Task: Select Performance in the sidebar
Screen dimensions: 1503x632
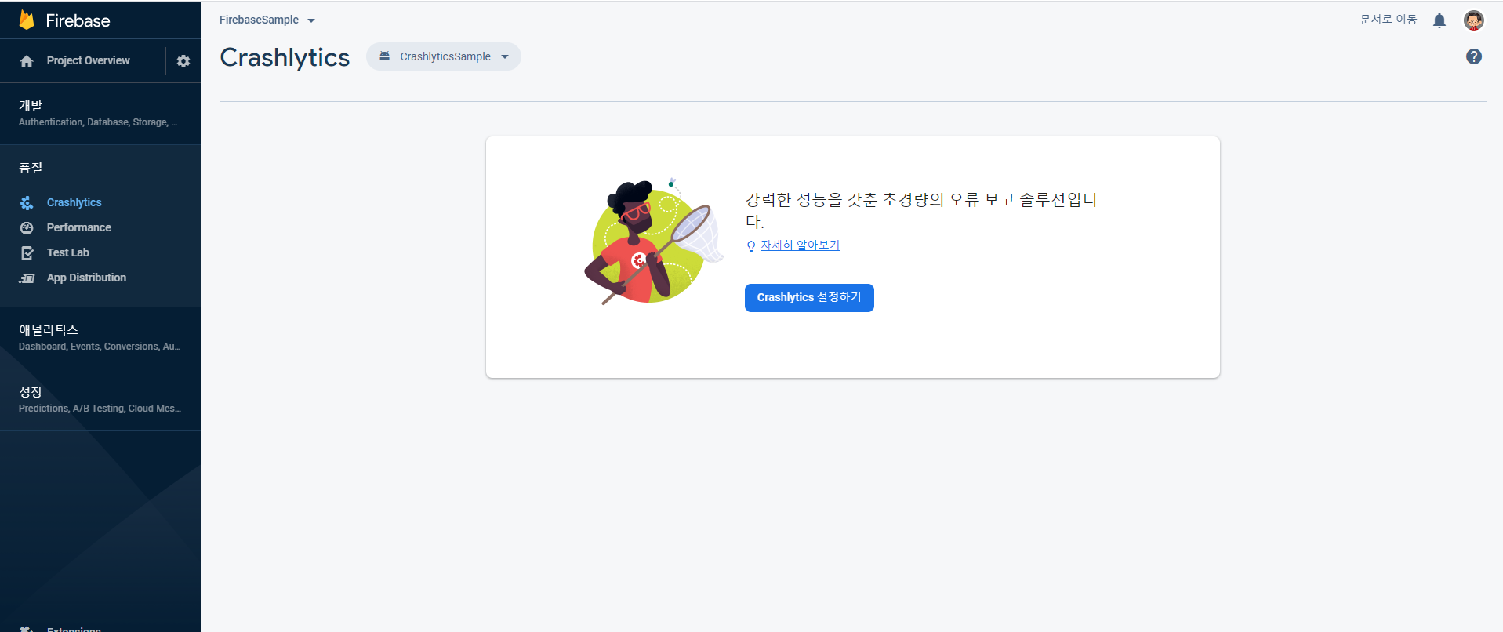Action: coord(78,227)
